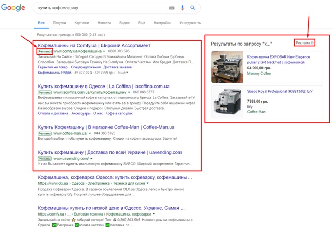Click the phone number 044 383 3325
The width and height of the screenshot is (332, 229).
coord(105,133)
